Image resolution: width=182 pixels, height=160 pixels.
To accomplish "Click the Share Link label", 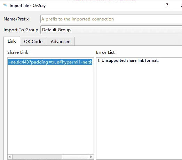I will pos(18,52).
